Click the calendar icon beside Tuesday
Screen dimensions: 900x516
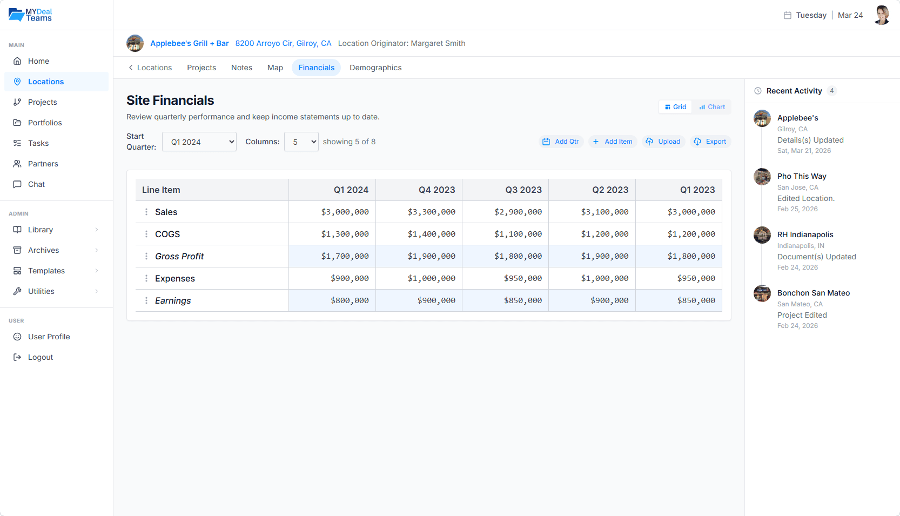click(788, 15)
